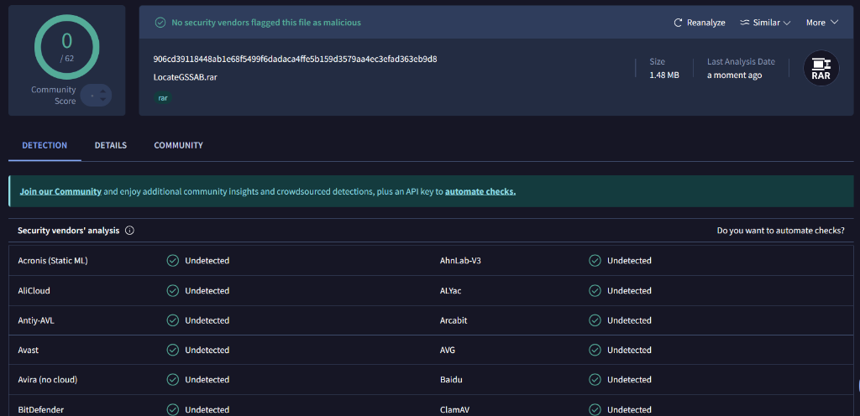Click the Avira (no cloud) undetected checkmark

tap(173, 379)
